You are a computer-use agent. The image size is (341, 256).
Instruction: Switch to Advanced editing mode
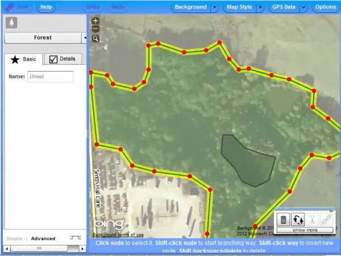[x=43, y=238]
